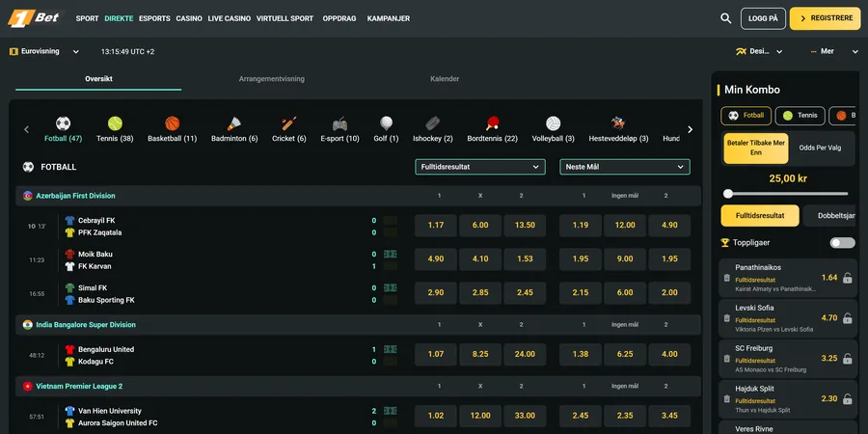Open pitch view for Van Hien University match
Screen dimensions: 868x434
[391, 411]
